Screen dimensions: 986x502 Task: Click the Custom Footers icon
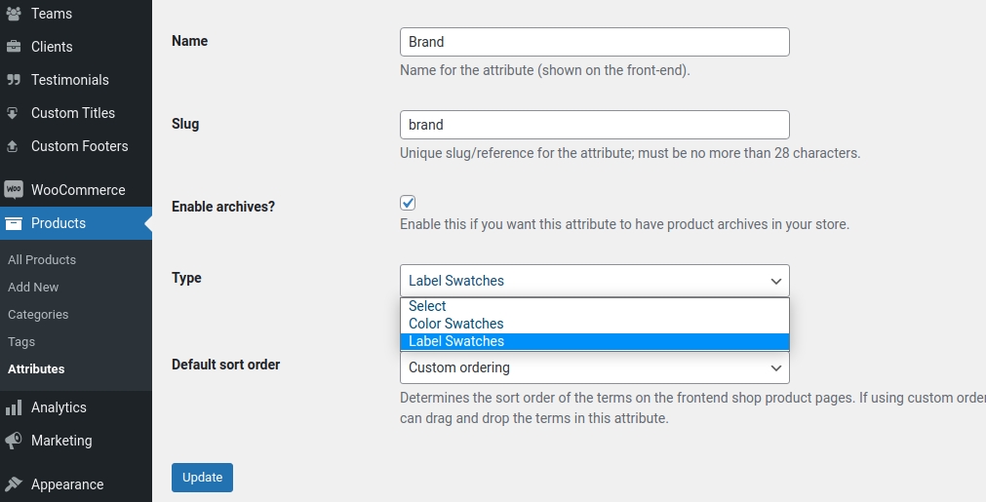click(x=14, y=146)
